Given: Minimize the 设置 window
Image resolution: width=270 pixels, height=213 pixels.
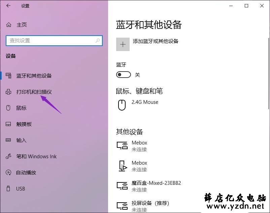Looking at the screenshot, I should pos(231,6).
